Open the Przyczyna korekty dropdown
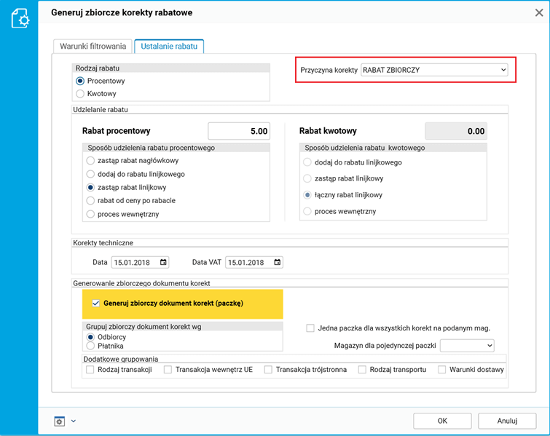This screenshot has width=550, height=436. point(434,70)
